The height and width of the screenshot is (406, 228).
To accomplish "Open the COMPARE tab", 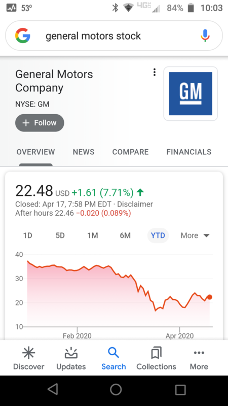I will [130, 152].
